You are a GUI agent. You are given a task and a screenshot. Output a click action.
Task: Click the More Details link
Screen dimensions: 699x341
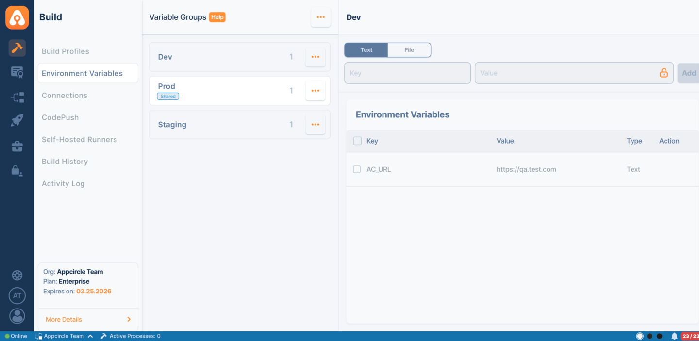coord(63,319)
